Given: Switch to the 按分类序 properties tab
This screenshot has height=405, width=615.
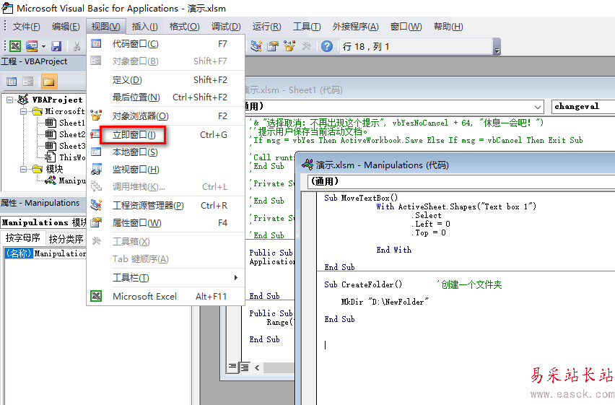Looking at the screenshot, I should coord(66,239).
